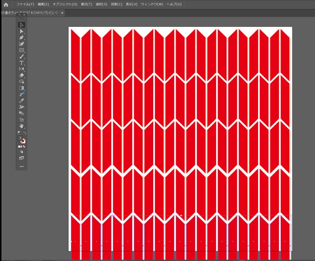Expand the toolbar with double-arrow
The height and width of the screenshot is (261, 315).
(19, 15)
